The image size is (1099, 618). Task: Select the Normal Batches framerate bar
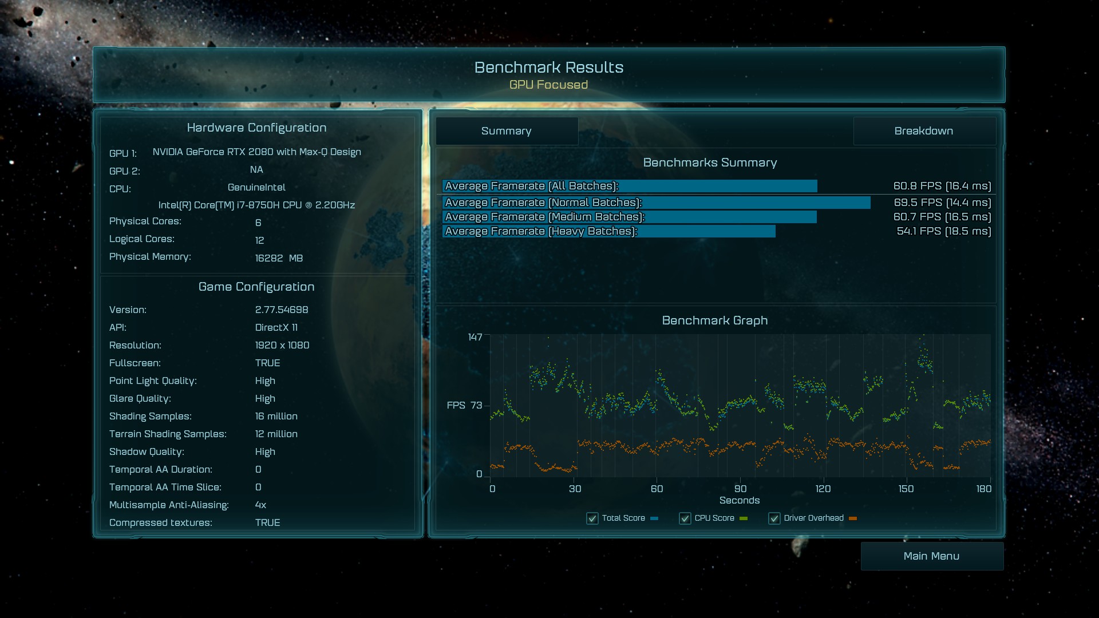656,203
